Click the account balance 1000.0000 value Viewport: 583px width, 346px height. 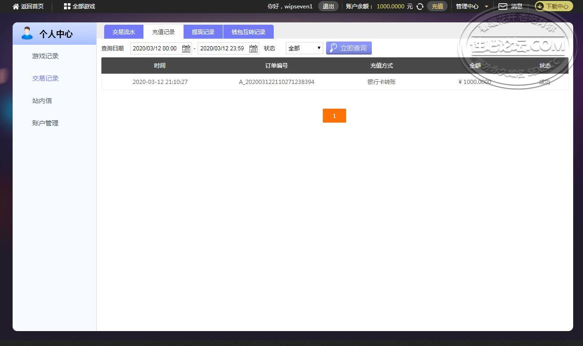point(391,7)
